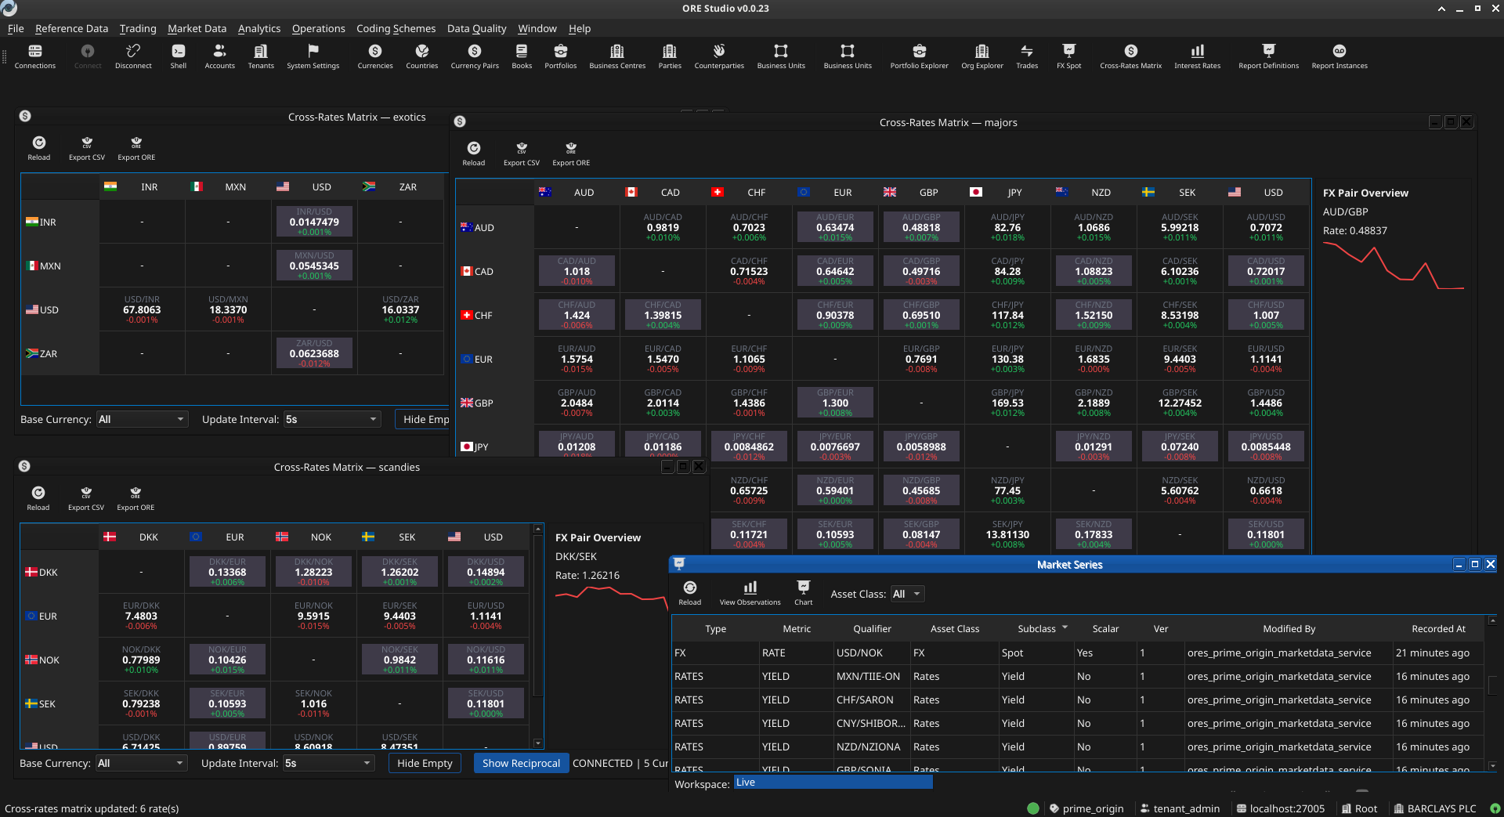Select the AUD/GBP cell in majors matrix
Viewport: 1504px width, 817px height.
(921, 227)
